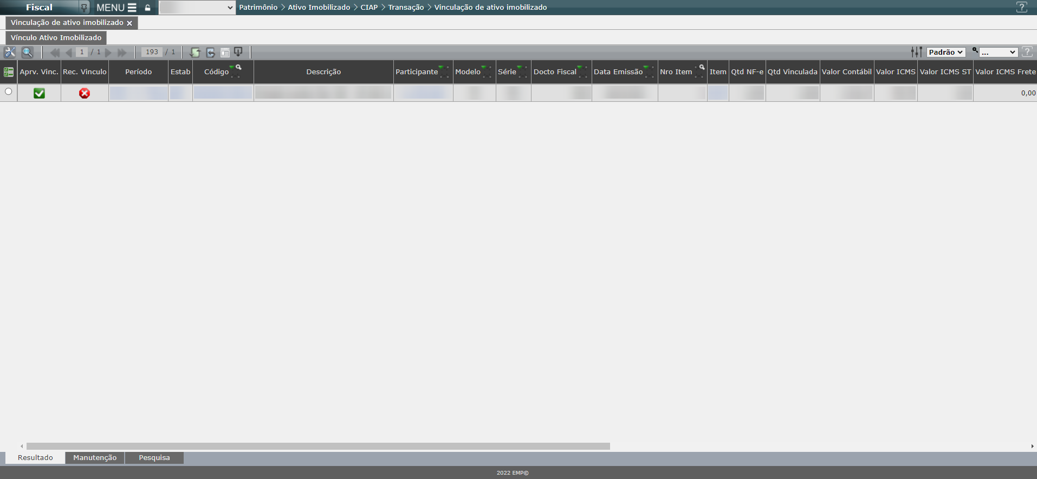Click the magnifying glass search icon in toolbar
The image size is (1037, 479).
coord(27,52)
